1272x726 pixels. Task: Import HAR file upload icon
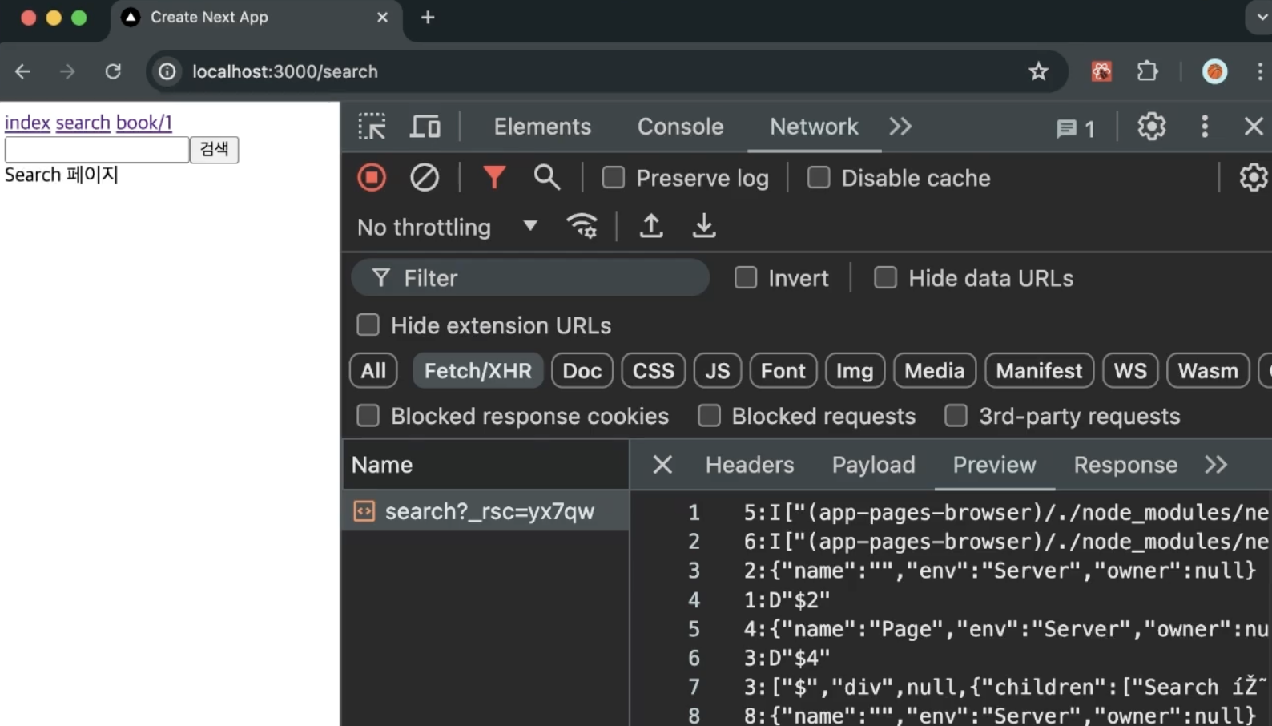(x=651, y=227)
